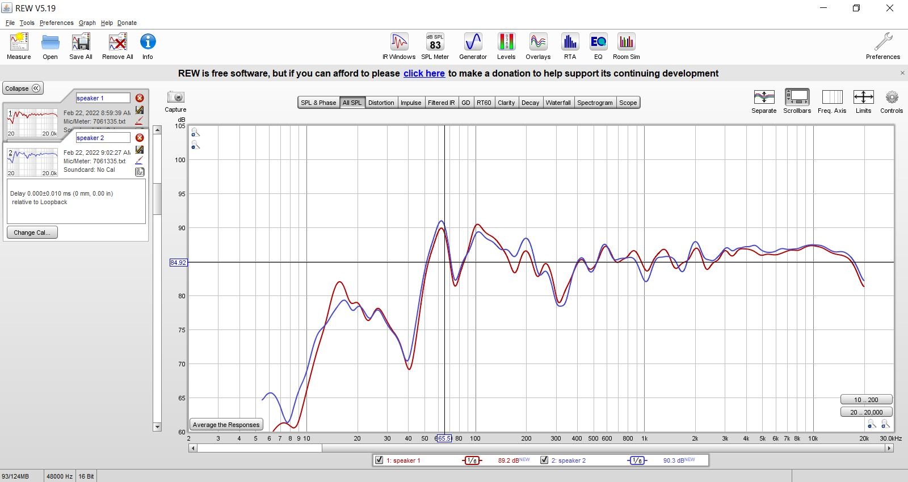The width and height of the screenshot is (908, 482).
Task: Switch to the GD tab
Action: point(466,103)
